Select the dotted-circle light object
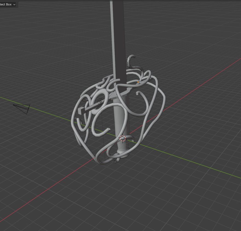The height and width of the screenshot is (231, 241). [101, 102]
